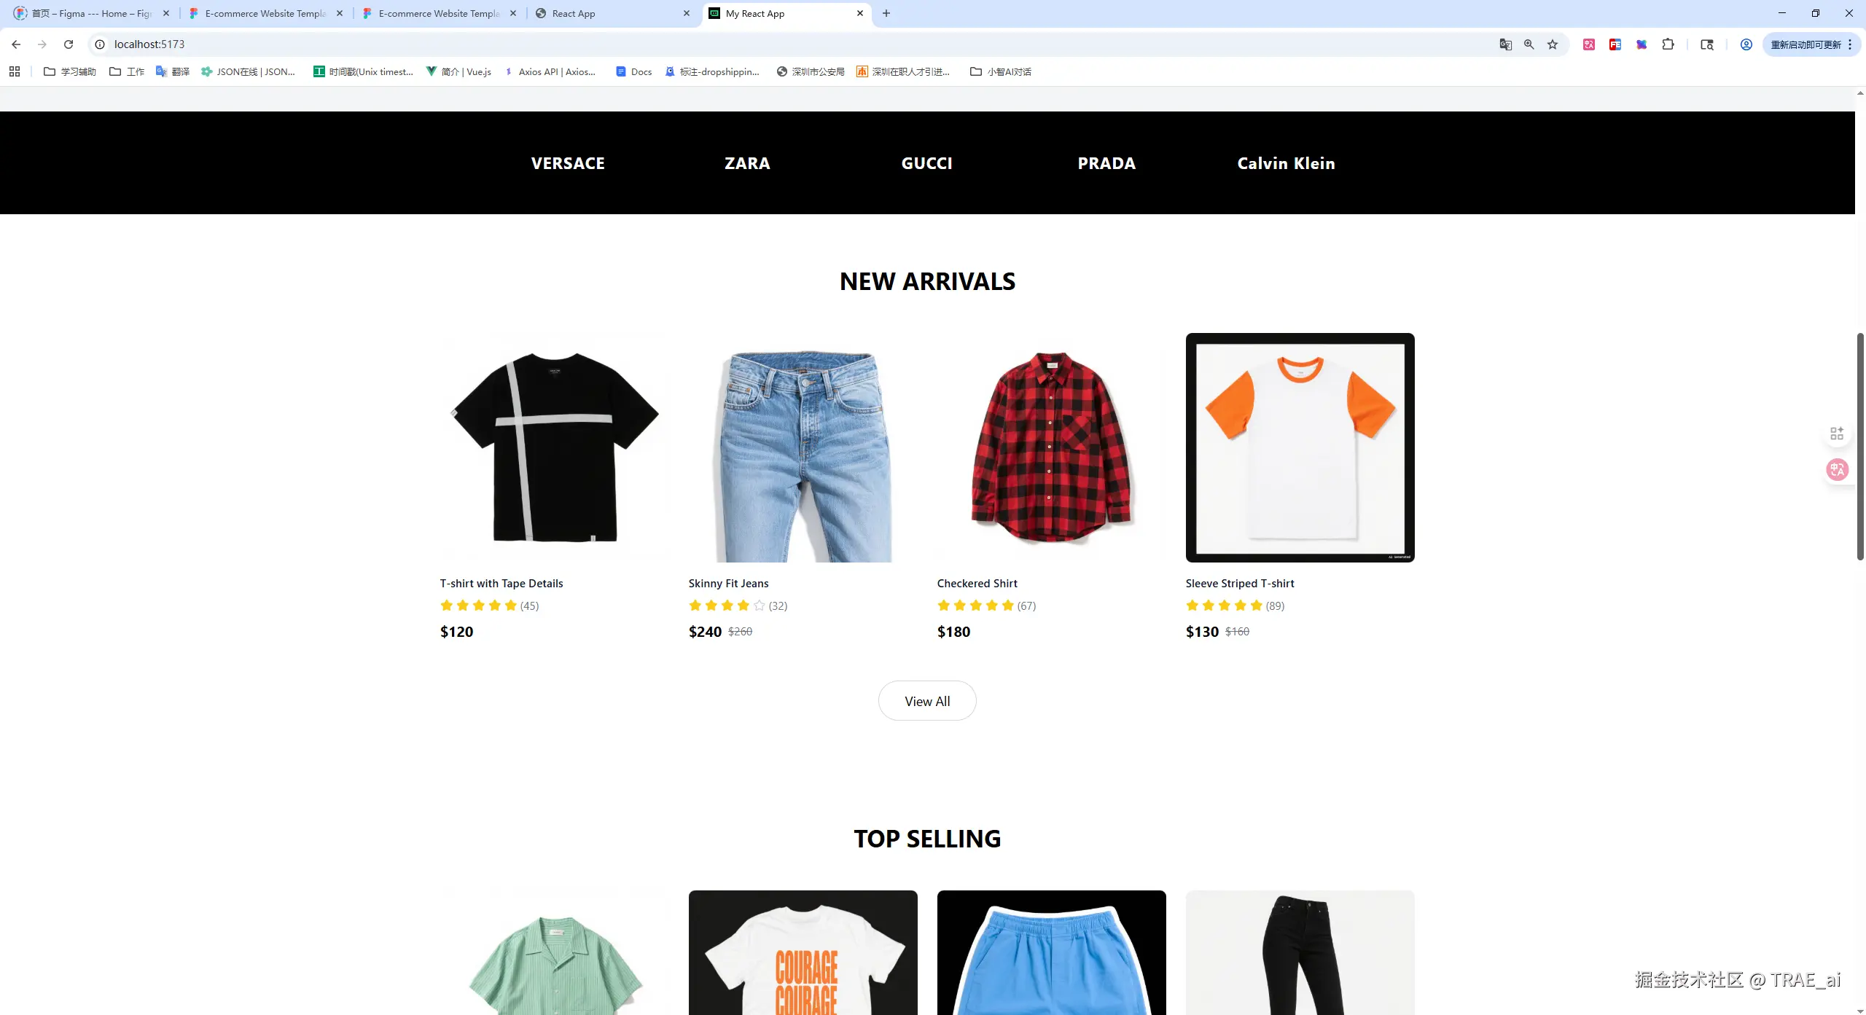Screen dimensions: 1866x1015
Task: Switch to the Figma Home tab
Action: pos(92,13)
